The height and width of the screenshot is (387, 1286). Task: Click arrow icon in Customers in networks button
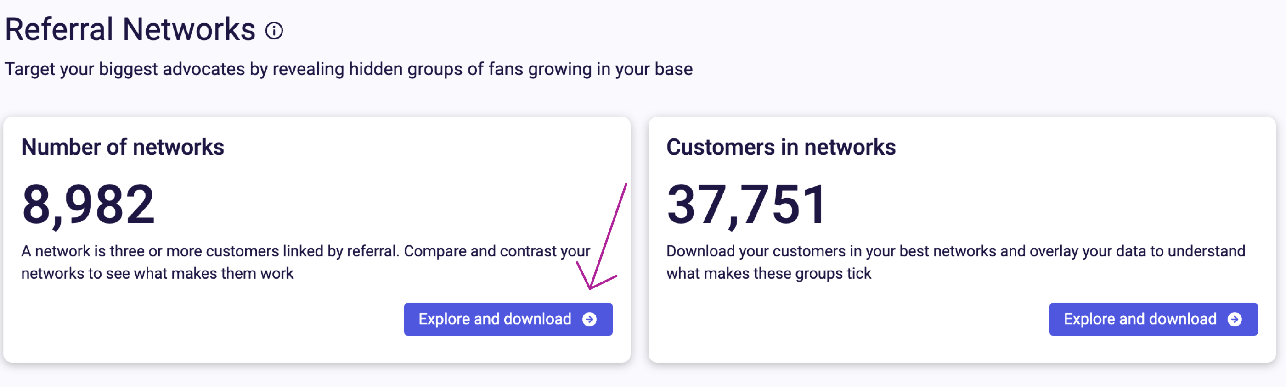coord(1235,319)
